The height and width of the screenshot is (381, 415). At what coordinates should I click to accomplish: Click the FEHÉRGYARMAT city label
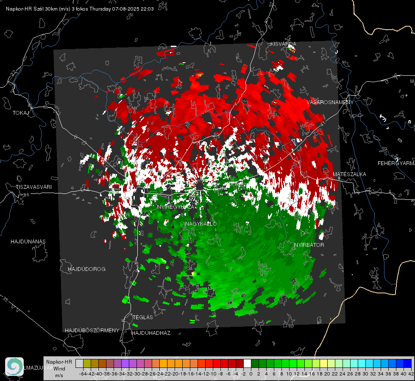click(396, 163)
